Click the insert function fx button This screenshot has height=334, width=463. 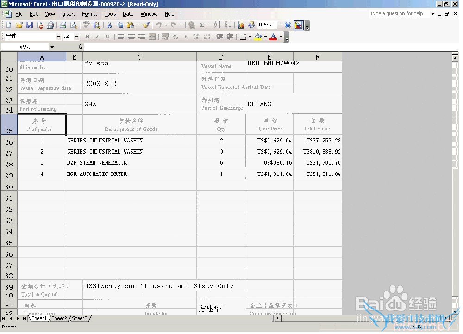80,47
